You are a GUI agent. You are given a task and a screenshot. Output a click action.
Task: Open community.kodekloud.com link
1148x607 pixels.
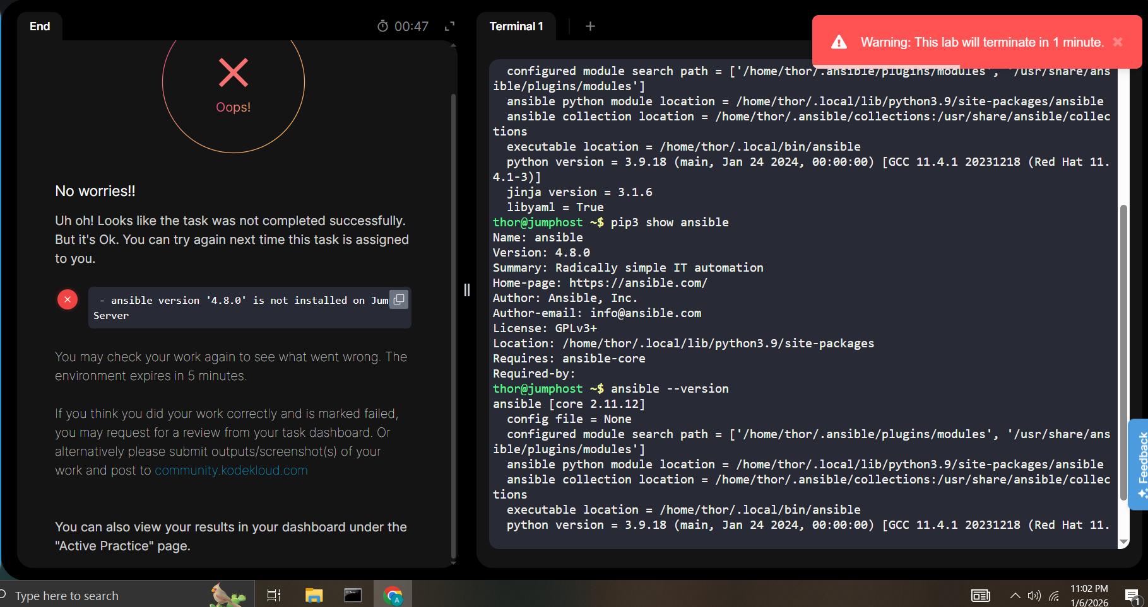(231, 470)
